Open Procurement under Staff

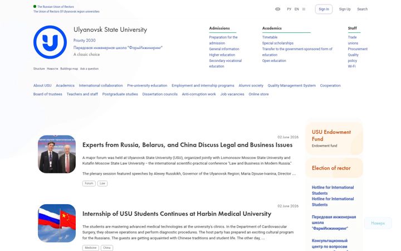click(358, 49)
